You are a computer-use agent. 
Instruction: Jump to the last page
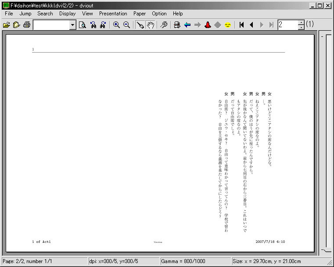[x=271, y=25]
